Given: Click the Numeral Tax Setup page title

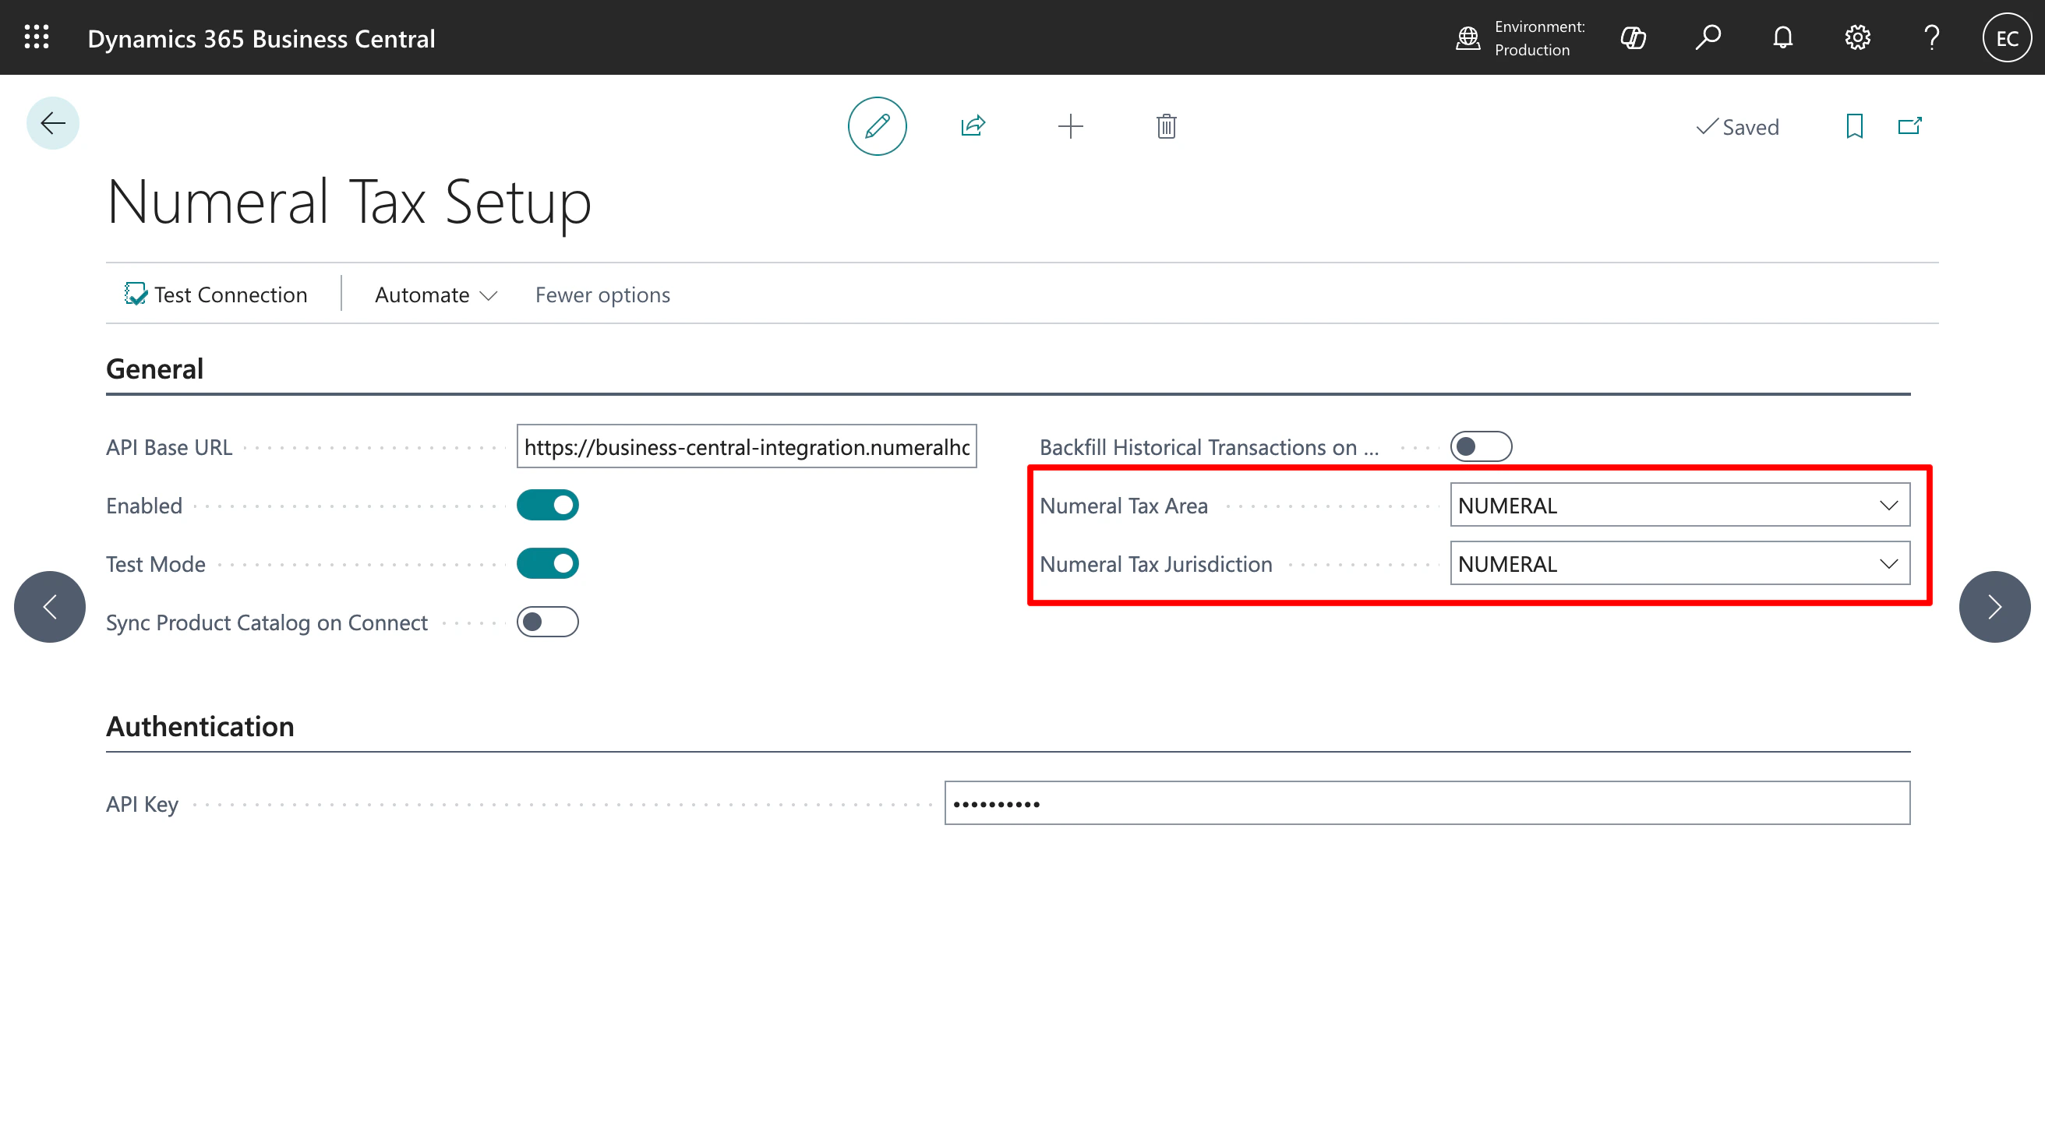Looking at the screenshot, I should [x=349, y=202].
